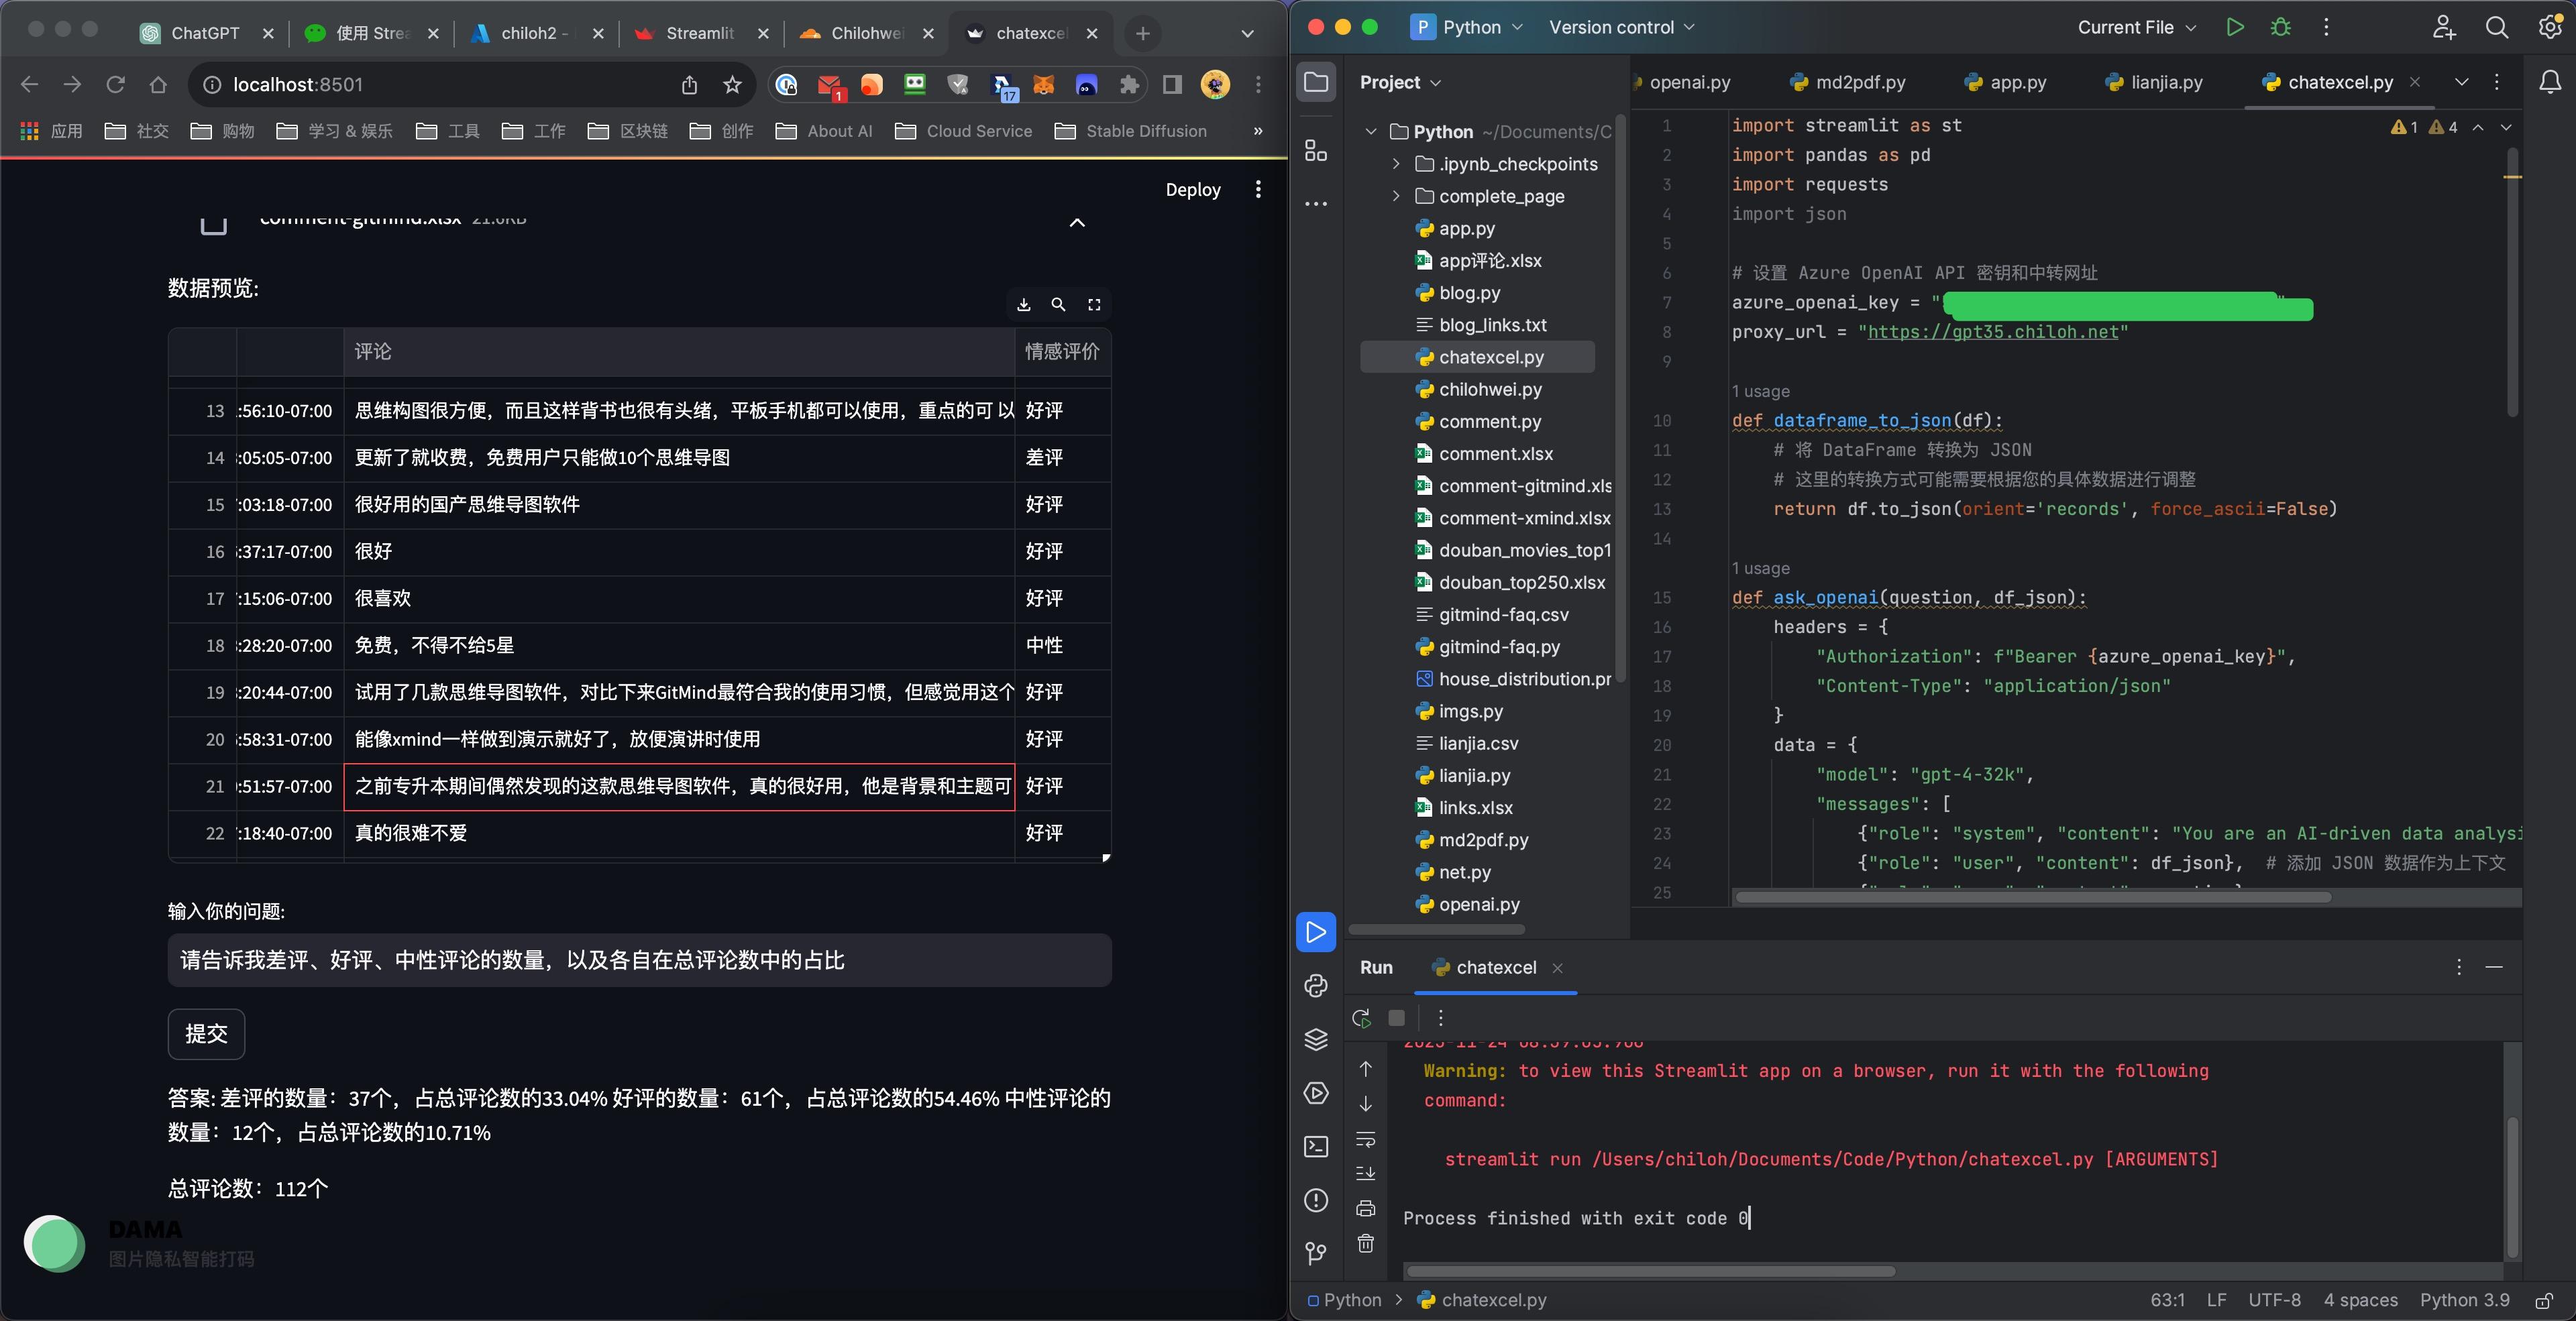Run the current file in PyCharm

(x=2234, y=28)
